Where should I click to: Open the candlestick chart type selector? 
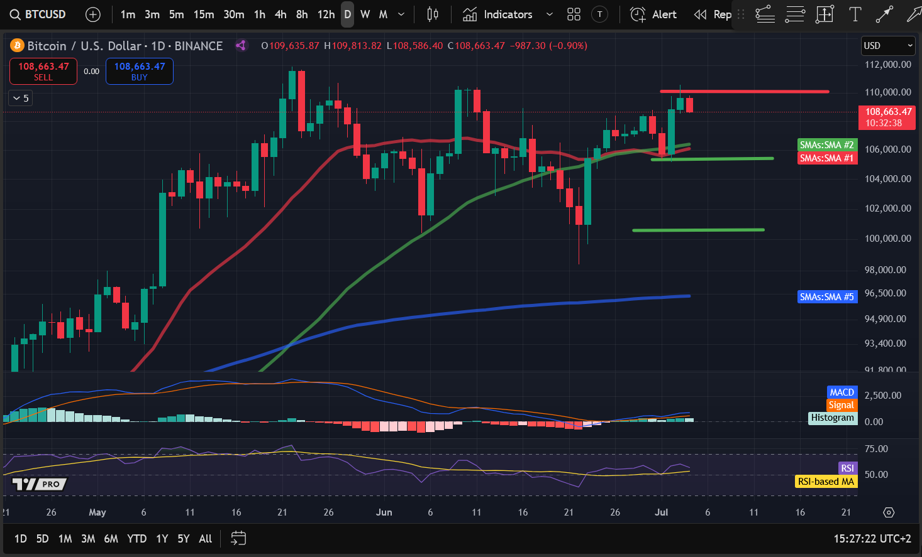[433, 14]
